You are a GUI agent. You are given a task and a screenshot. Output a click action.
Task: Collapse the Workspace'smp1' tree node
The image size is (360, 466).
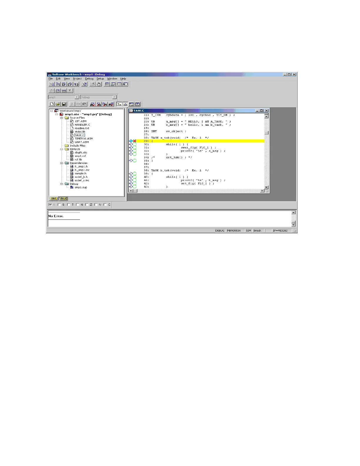point(51,111)
